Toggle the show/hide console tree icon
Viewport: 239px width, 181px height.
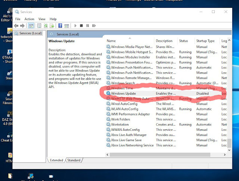pyautogui.click(x=31, y=26)
